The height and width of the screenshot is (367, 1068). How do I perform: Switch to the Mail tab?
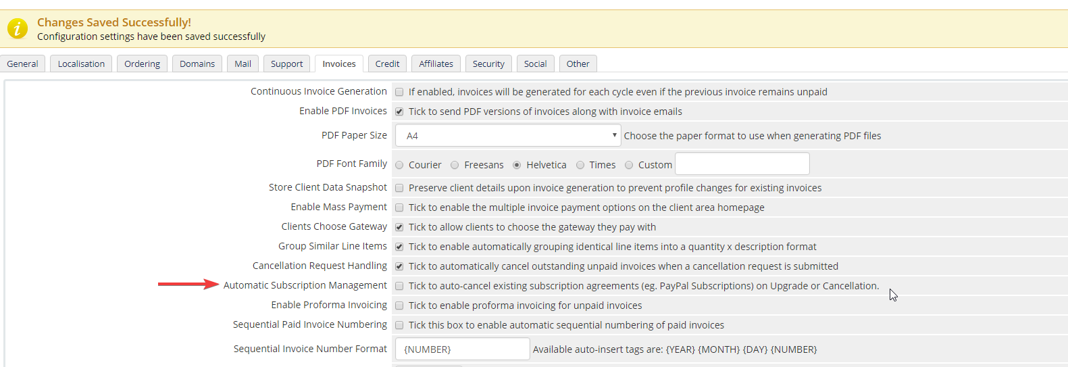pos(243,64)
